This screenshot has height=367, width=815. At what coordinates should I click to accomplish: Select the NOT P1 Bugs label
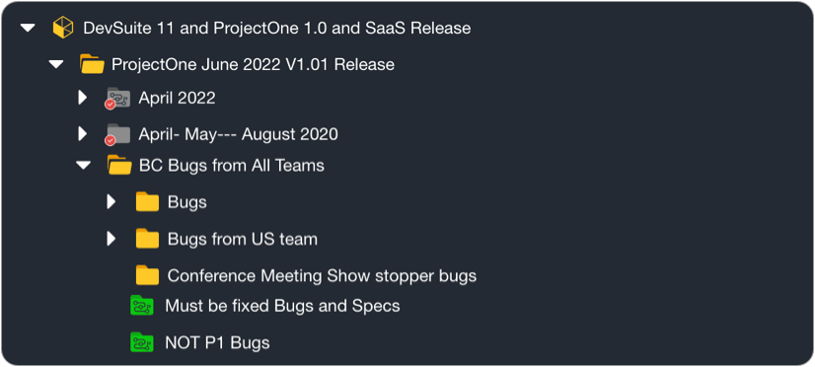pyautogui.click(x=217, y=342)
